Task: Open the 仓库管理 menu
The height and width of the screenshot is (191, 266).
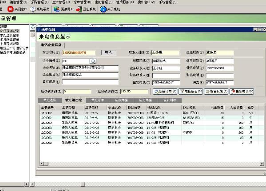Action: coord(83,2)
